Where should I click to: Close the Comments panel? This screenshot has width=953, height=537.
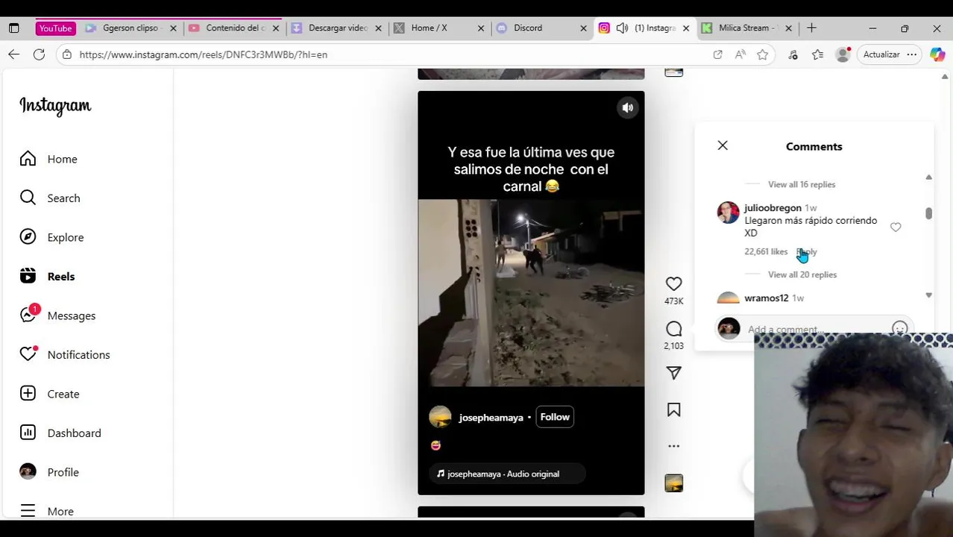pyautogui.click(x=723, y=145)
